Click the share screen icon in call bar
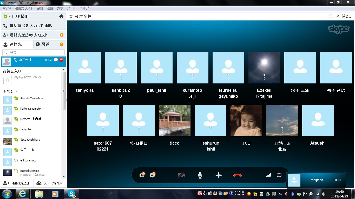This screenshot has height=199, width=355. [x=142, y=175]
